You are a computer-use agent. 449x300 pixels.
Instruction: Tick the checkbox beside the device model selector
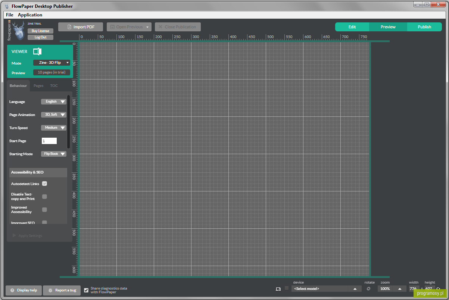[x=287, y=288]
